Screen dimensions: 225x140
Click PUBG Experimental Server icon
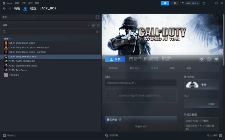point(6,66)
